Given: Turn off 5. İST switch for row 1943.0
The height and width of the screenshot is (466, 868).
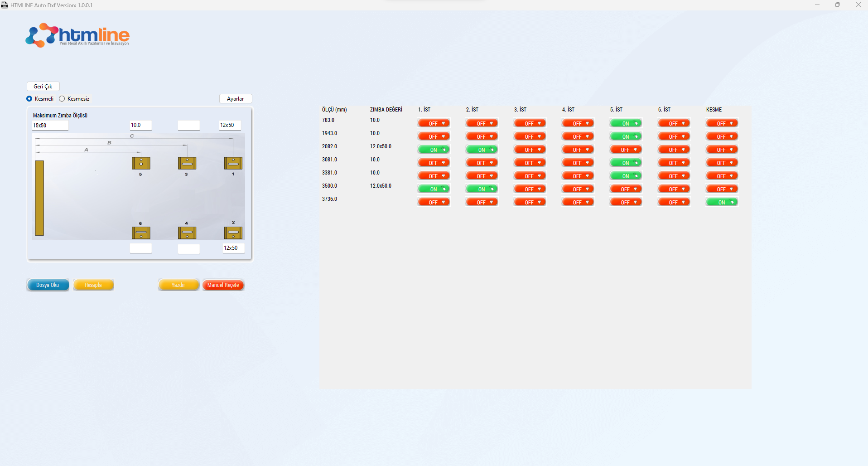Looking at the screenshot, I should [626, 136].
